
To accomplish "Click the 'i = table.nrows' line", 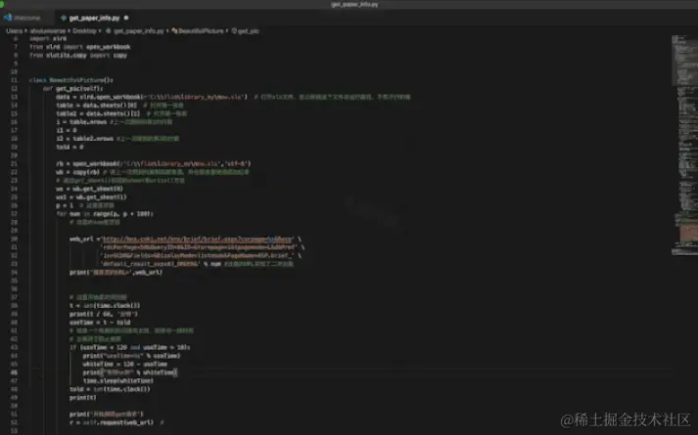I will point(81,122).
